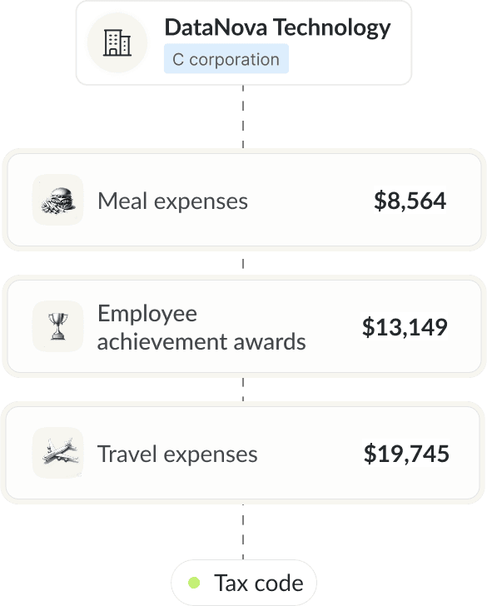Click the trophy award icon

click(x=58, y=326)
